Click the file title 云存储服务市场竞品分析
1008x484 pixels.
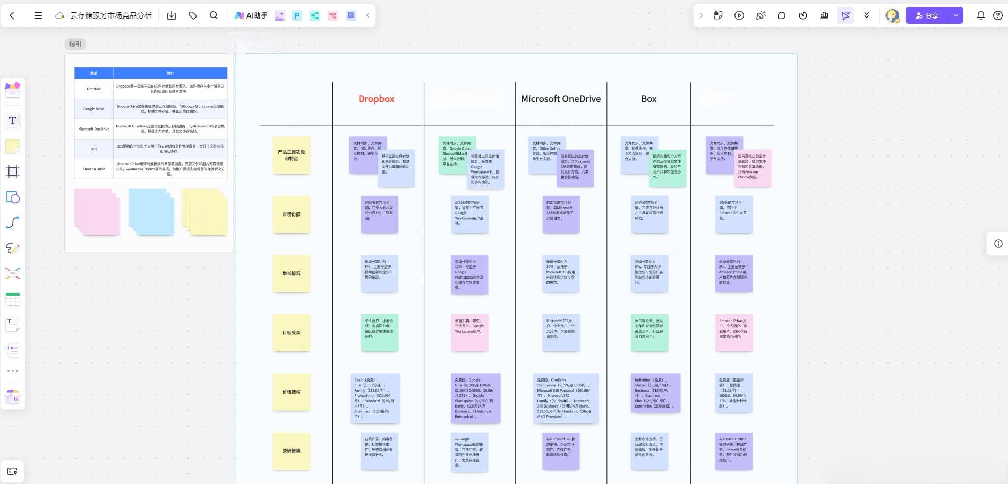[111, 15]
